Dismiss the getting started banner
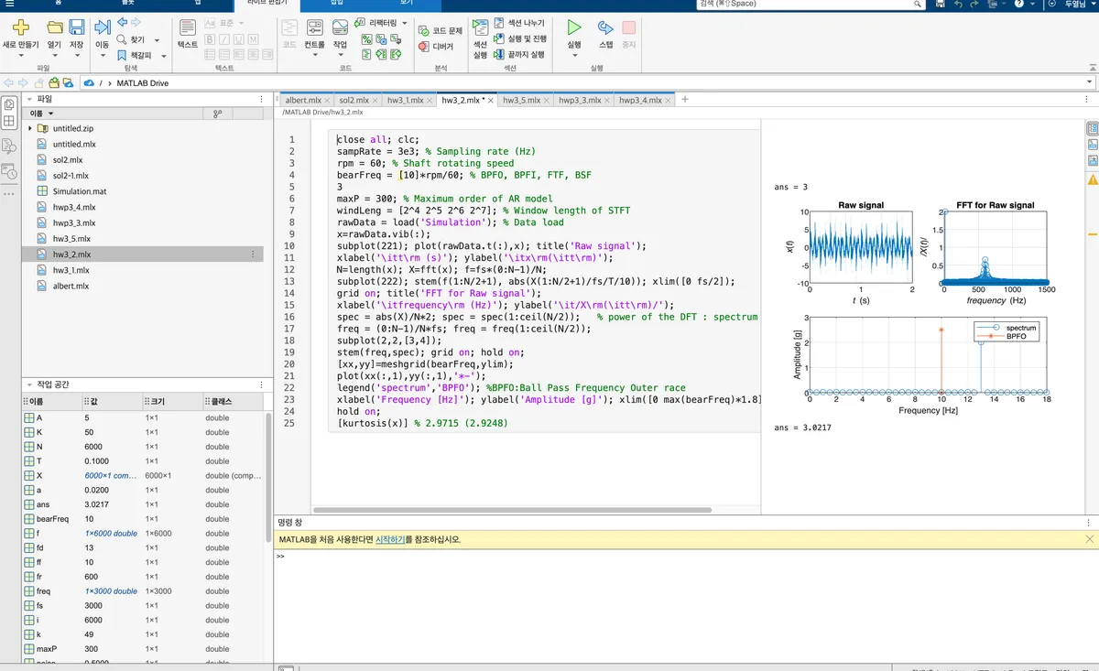This screenshot has height=671, width=1099. click(1089, 539)
